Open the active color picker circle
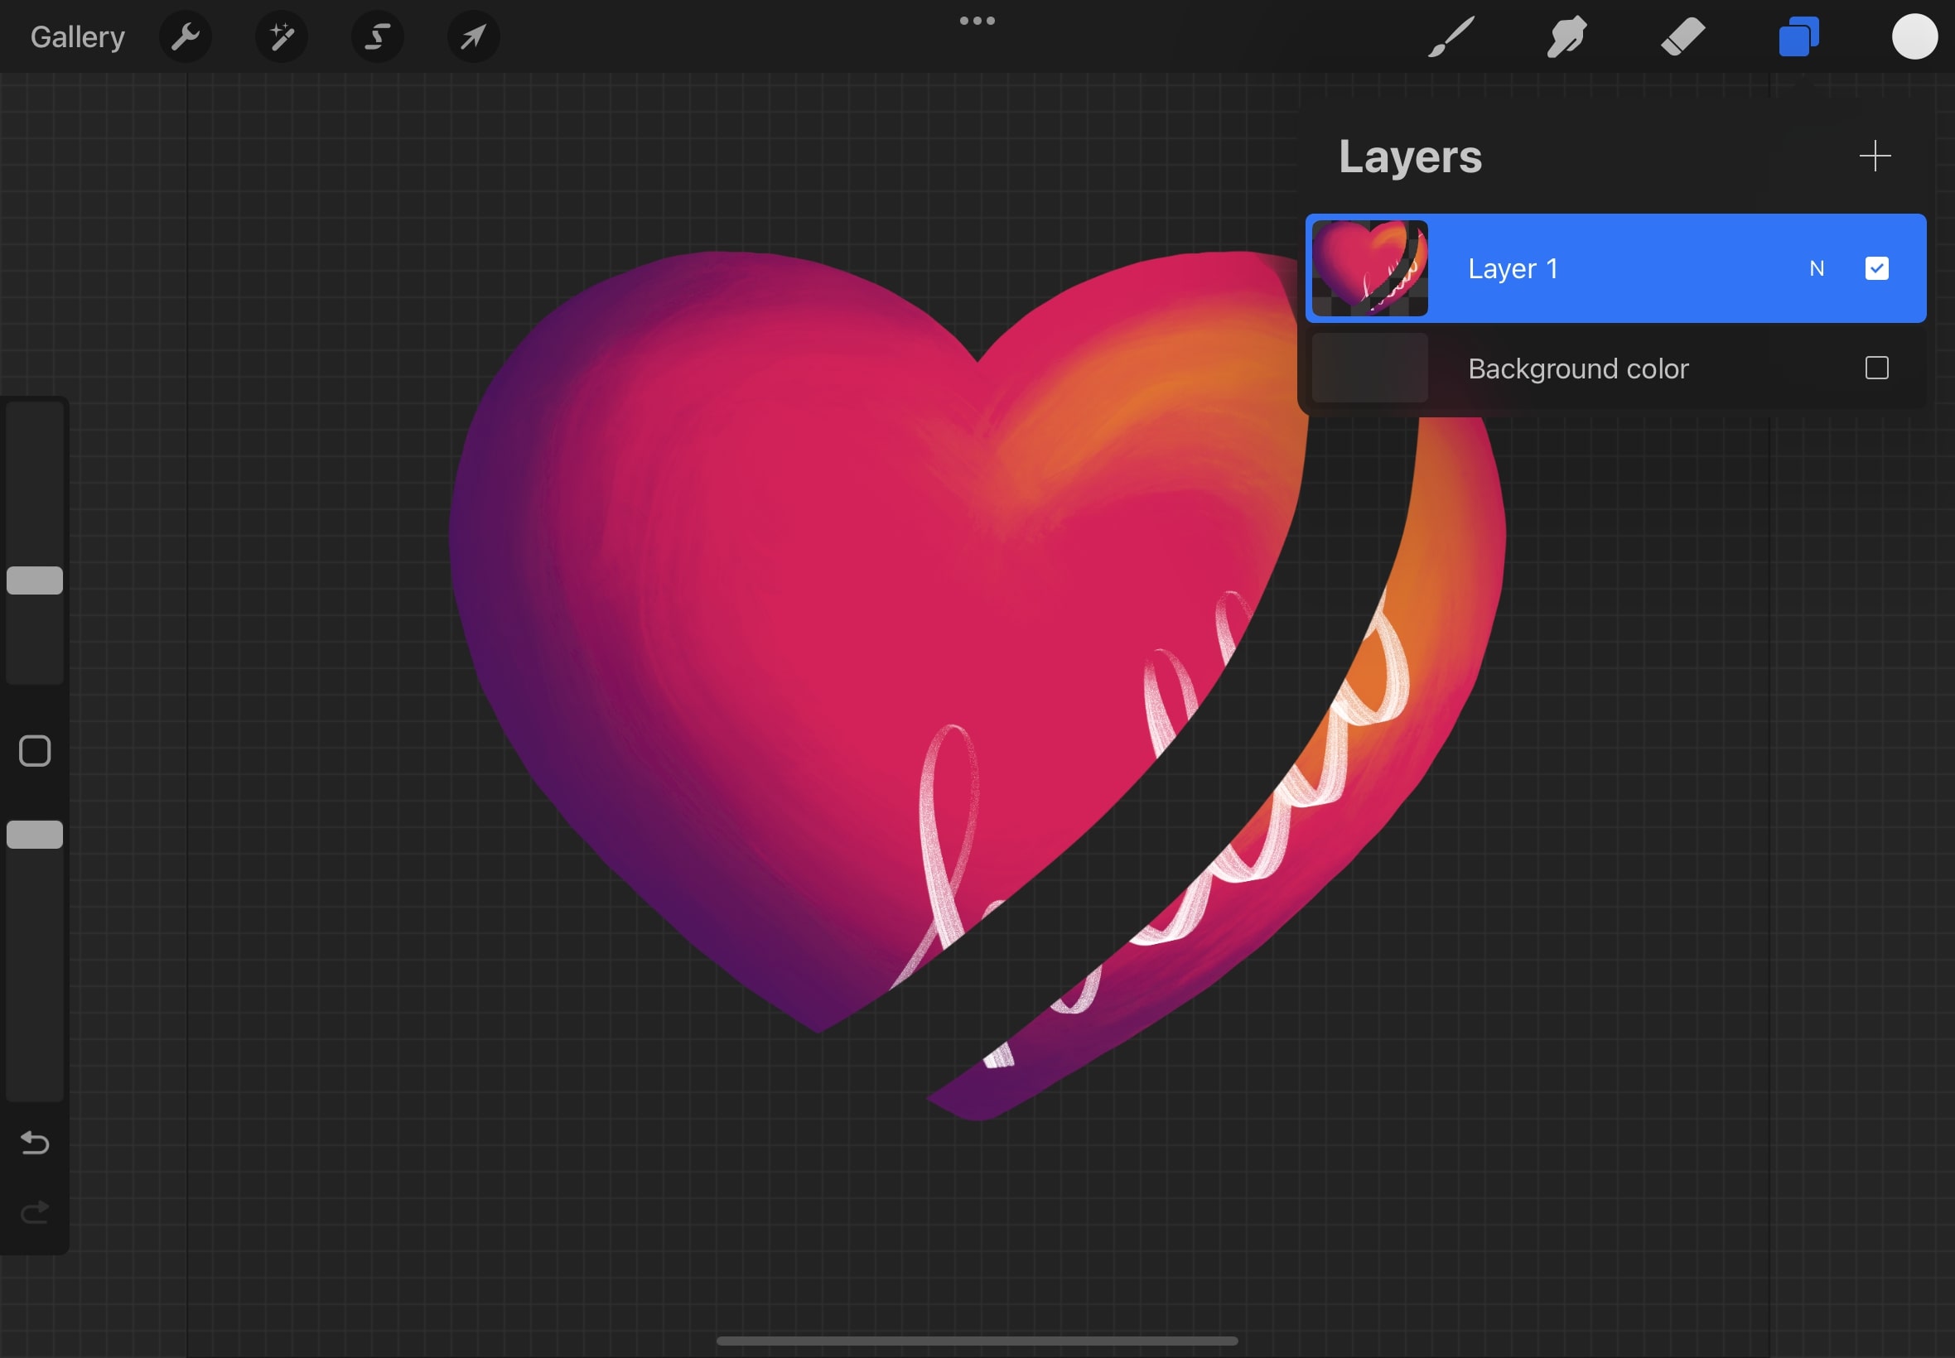This screenshot has height=1358, width=1955. pyautogui.click(x=1914, y=36)
